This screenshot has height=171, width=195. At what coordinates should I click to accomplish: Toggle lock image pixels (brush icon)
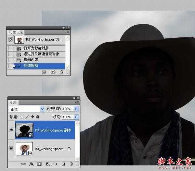tap(27, 117)
